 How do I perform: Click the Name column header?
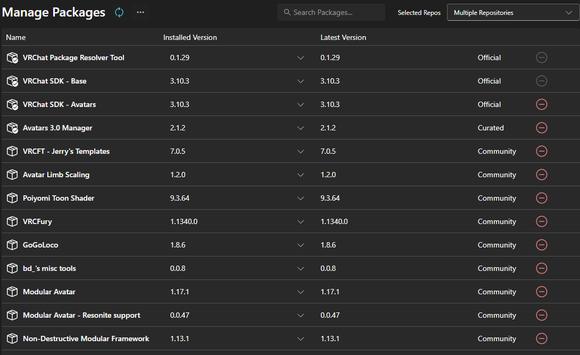tap(16, 37)
